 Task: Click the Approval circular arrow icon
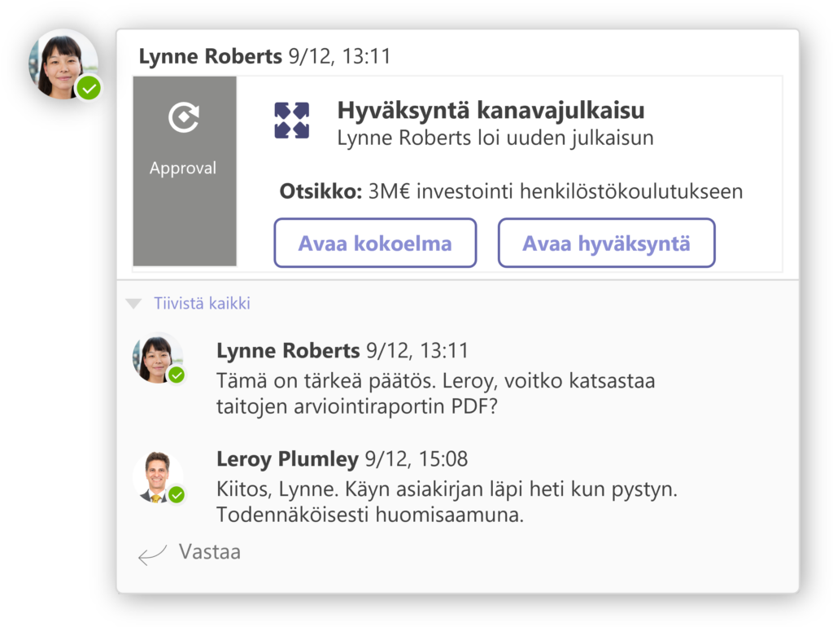[x=184, y=118]
